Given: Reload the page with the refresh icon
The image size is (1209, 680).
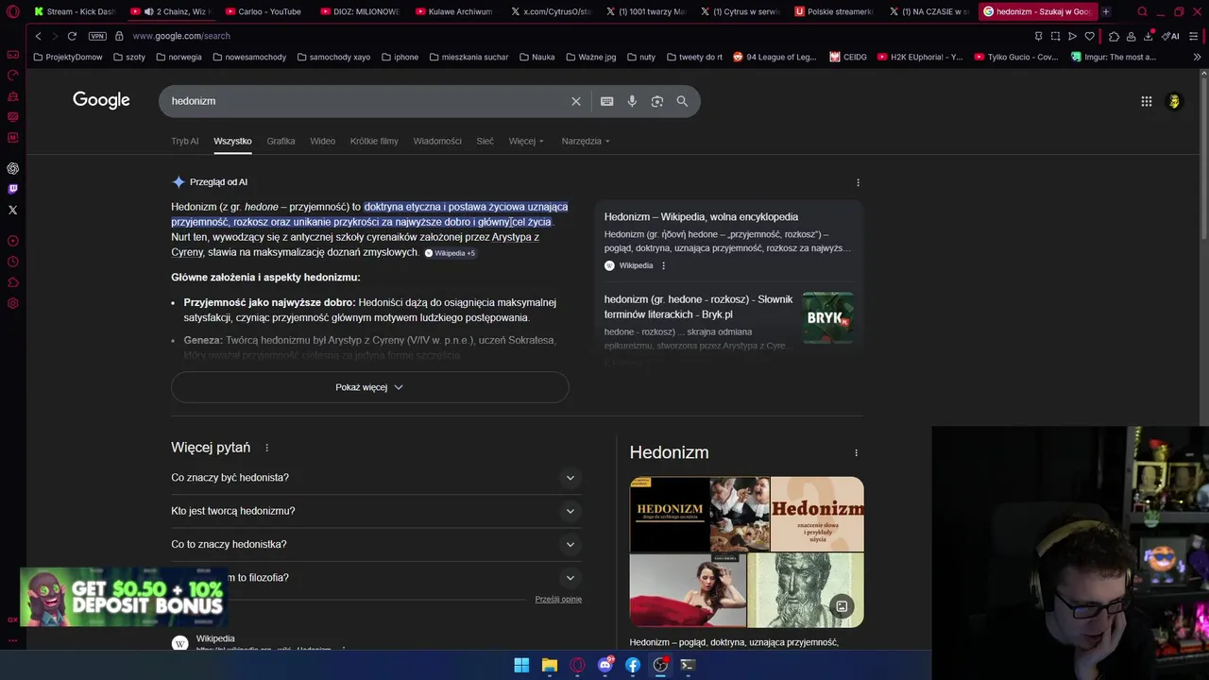Looking at the screenshot, I should (x=72, y=36).
